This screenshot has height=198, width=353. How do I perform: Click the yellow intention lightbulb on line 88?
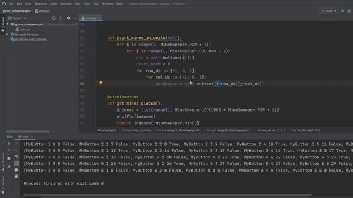(x=101, y=82)
